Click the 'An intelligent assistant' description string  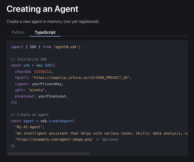(x=101, y=133)
